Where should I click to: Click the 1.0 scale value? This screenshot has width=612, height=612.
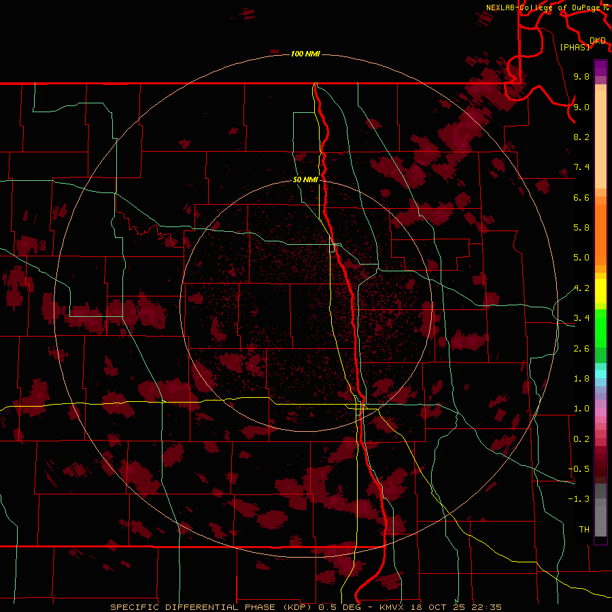point(581,409)
